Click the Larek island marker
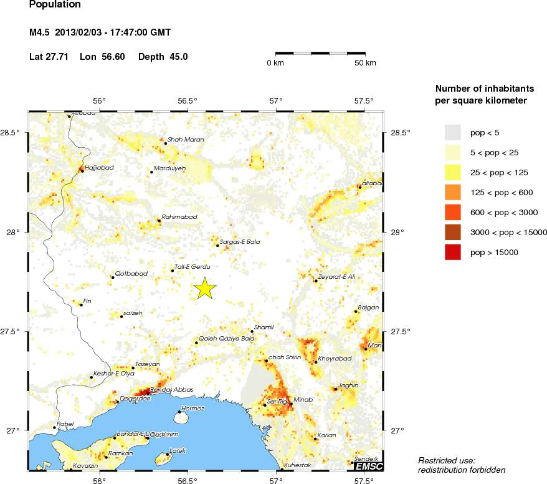Viewport: 547px width, 484px height. point(168,455)
